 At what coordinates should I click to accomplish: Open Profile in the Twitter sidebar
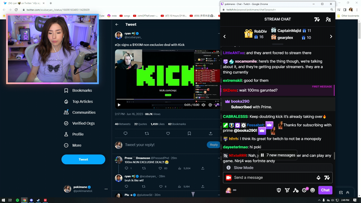click(74, 134)
